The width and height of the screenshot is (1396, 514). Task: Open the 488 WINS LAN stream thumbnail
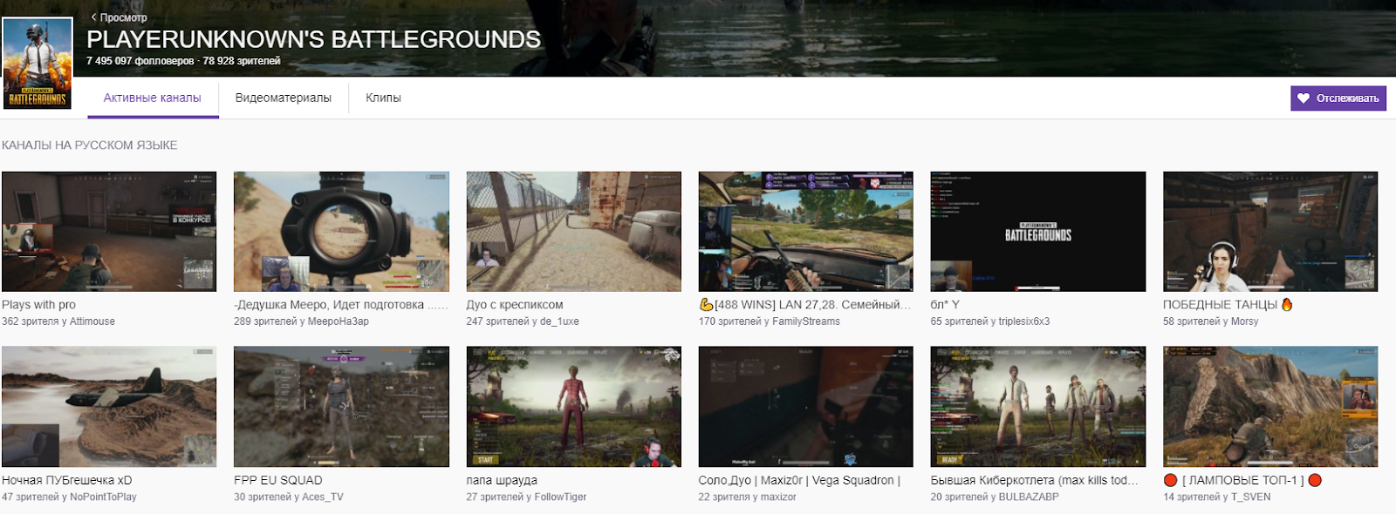(x=806, y=232)
